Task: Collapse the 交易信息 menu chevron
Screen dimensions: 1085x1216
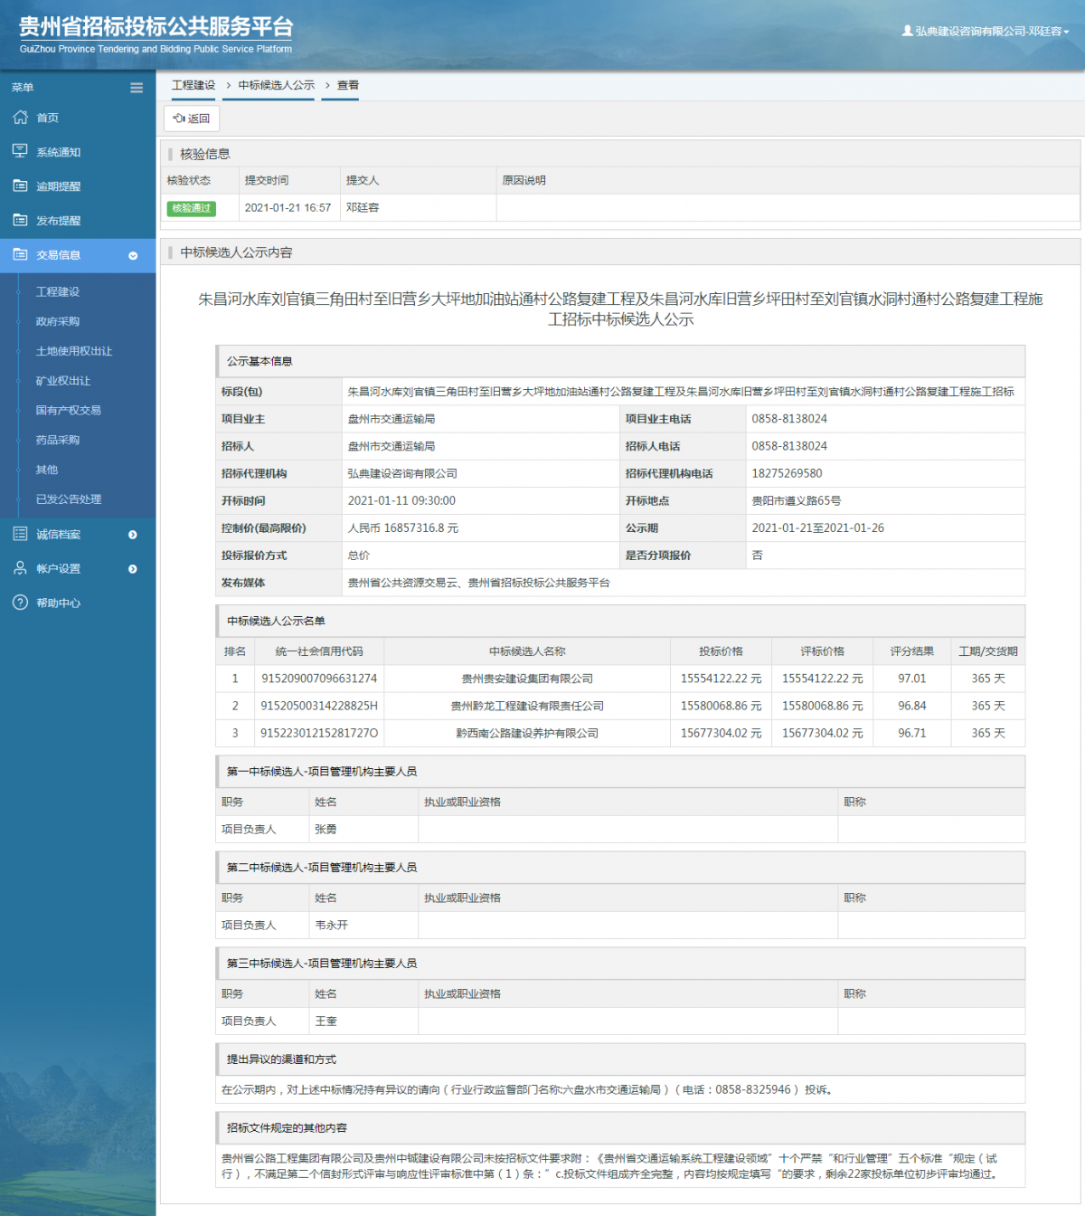Action: [x=133, y=256]
